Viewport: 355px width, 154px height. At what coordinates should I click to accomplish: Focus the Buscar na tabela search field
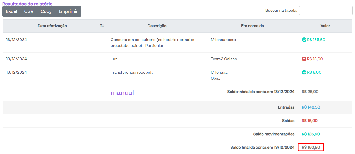click(x=326, y=11)
